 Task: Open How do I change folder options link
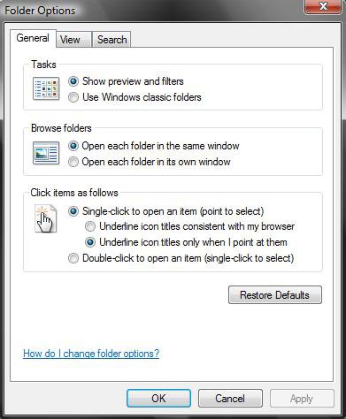click(x=91, y=354)
